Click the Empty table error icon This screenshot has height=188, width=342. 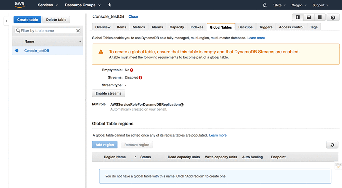click(x=132, y=70)
